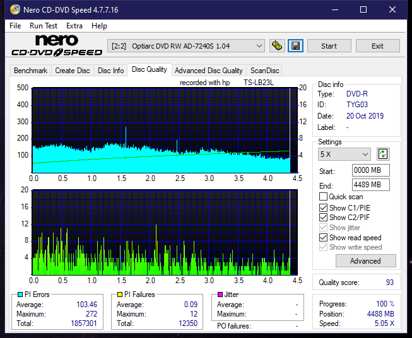Select the Disc Quality tab
This screenshot has height=338, width=412.
150,69
